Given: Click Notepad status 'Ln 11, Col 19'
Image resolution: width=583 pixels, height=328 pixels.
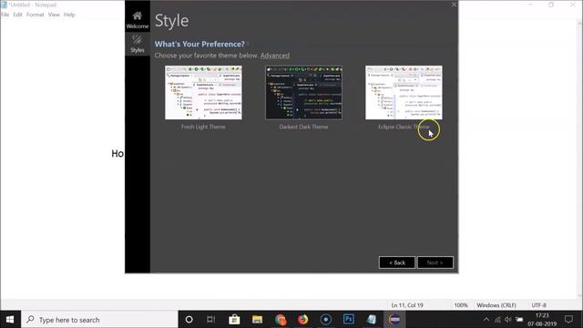Looking at the screenshot, I should 407,305.
